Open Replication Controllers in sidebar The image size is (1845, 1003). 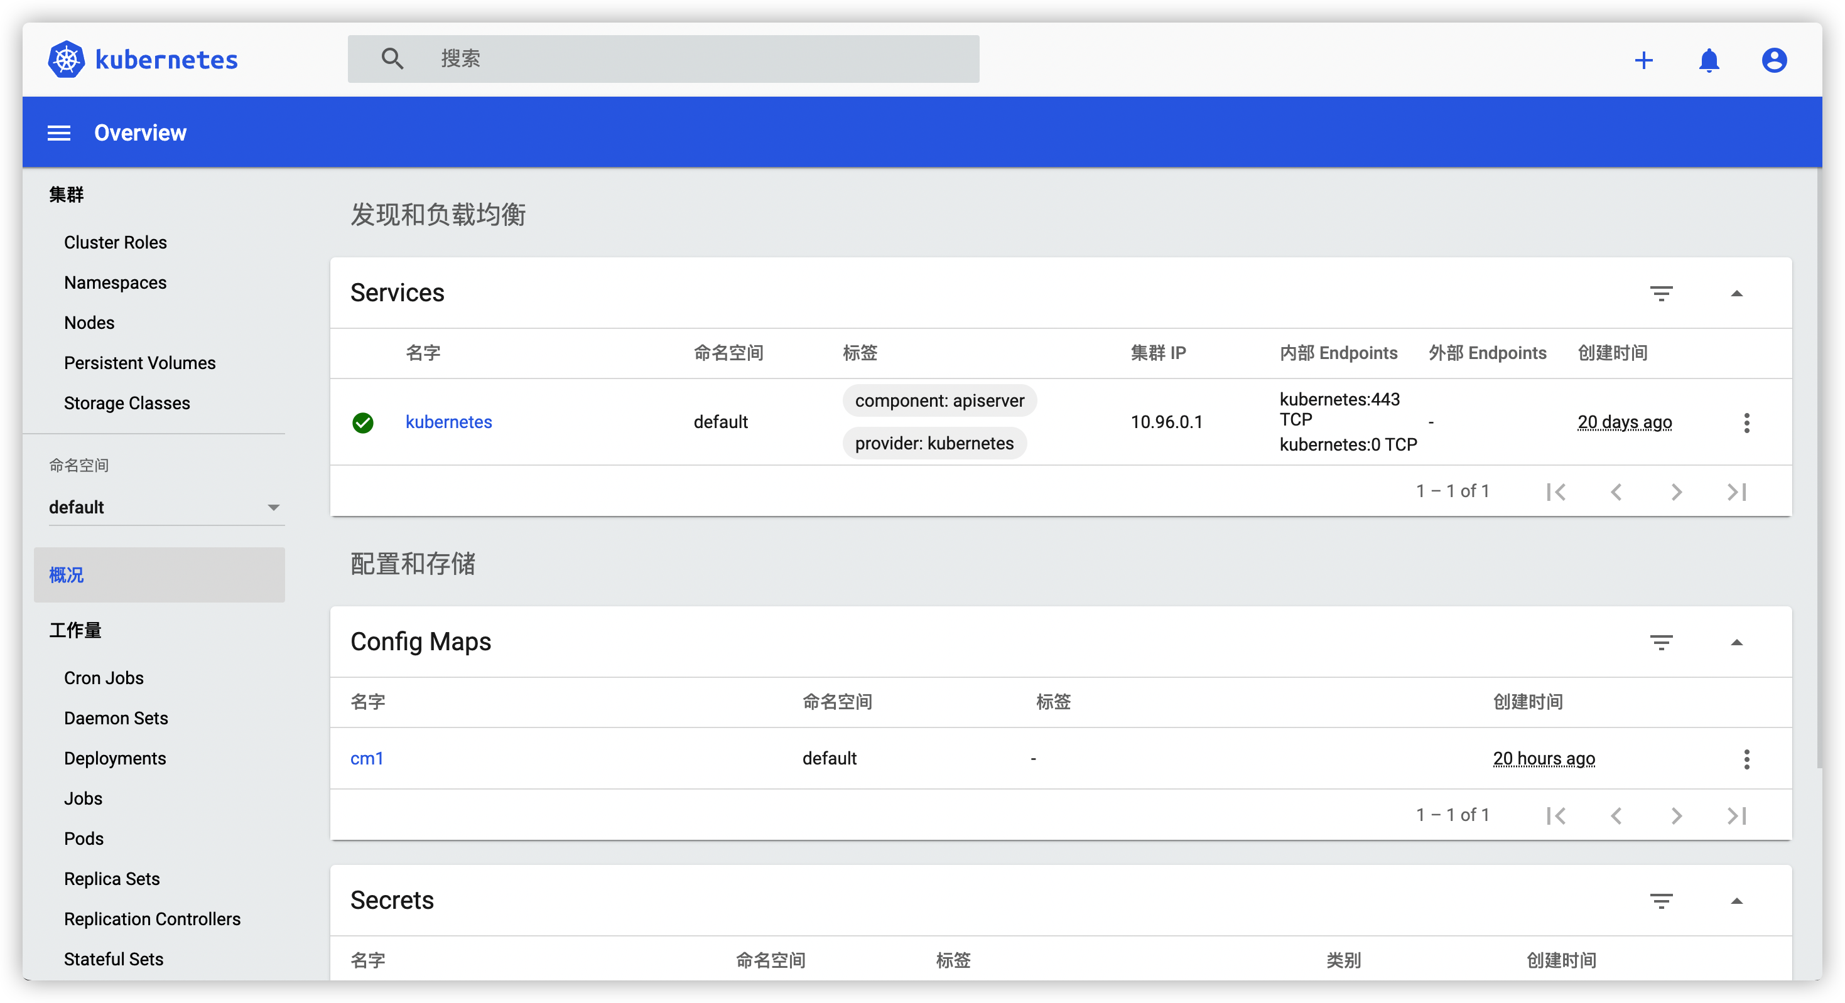click(x=152, y=918)
